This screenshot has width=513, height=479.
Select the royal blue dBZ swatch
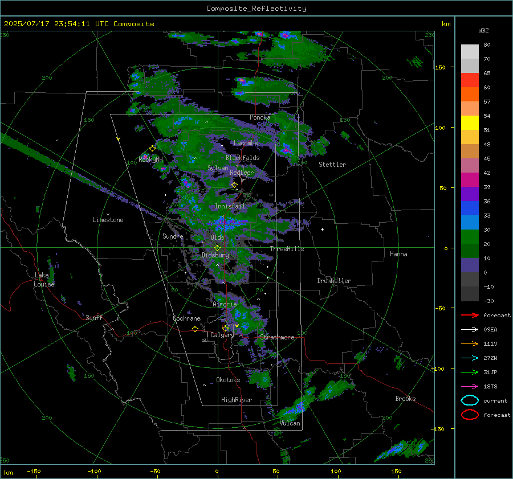(x=470, y=208)
